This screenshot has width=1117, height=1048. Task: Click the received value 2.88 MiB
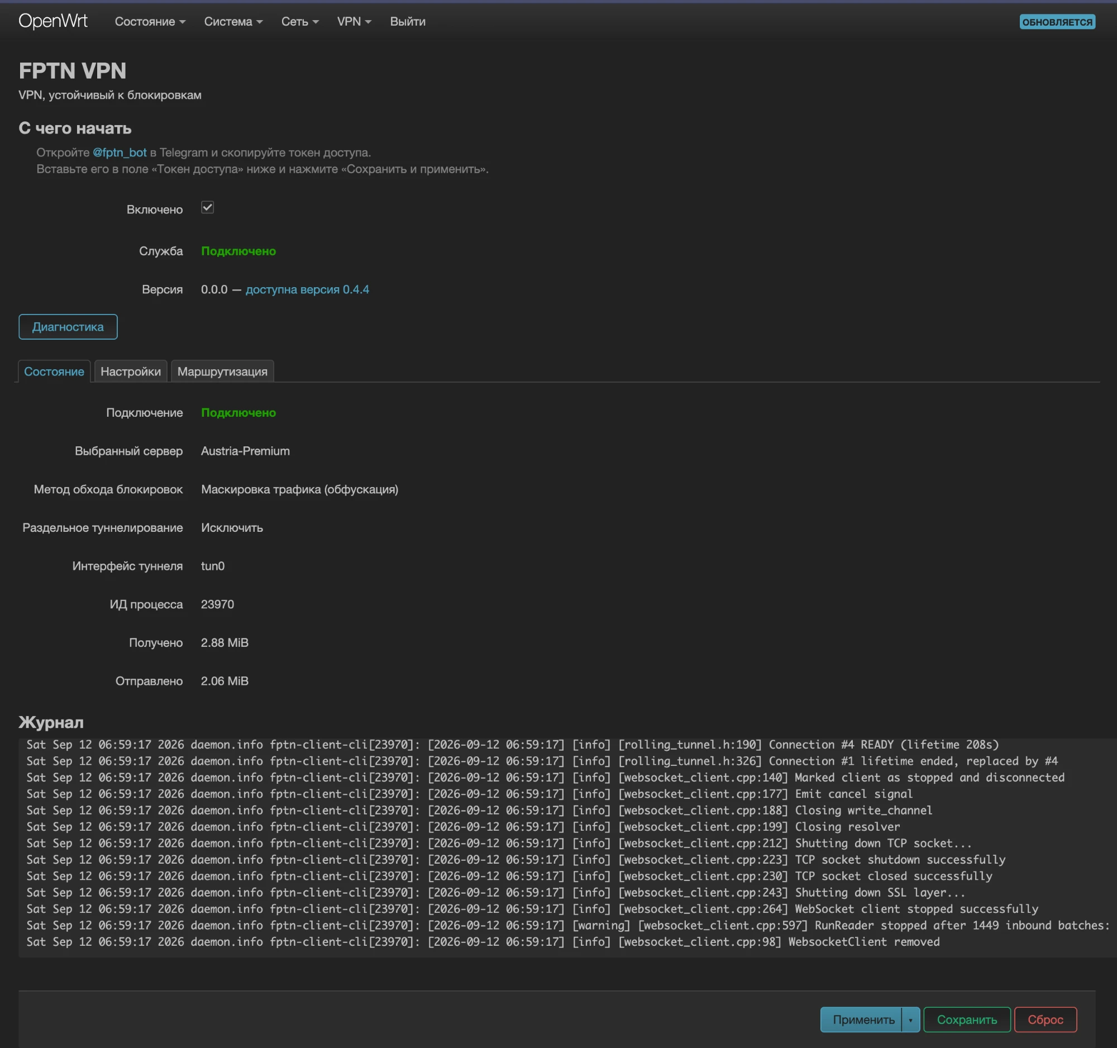(x=225, y=642)
